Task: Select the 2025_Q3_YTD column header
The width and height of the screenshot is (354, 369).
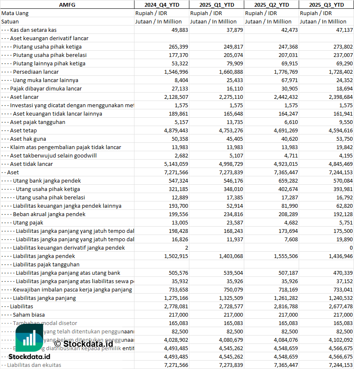Action: tap(326, 5)
